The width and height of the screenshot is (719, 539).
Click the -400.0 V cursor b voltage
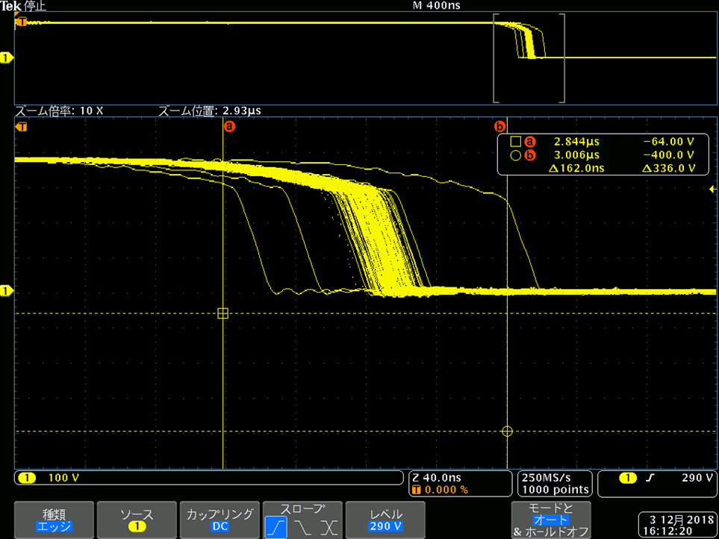pos(670,155)
